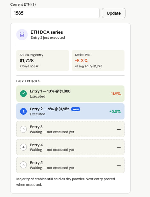Click the blue 'new' badge on Entry 2
The height and width of the screenshot is (197, 150).
(x=76, y=109)
